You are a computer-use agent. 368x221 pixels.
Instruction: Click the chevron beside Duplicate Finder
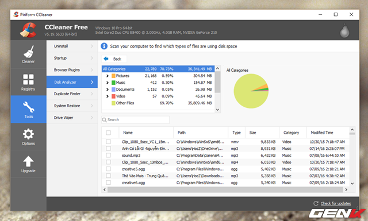(x=92, y=94)
